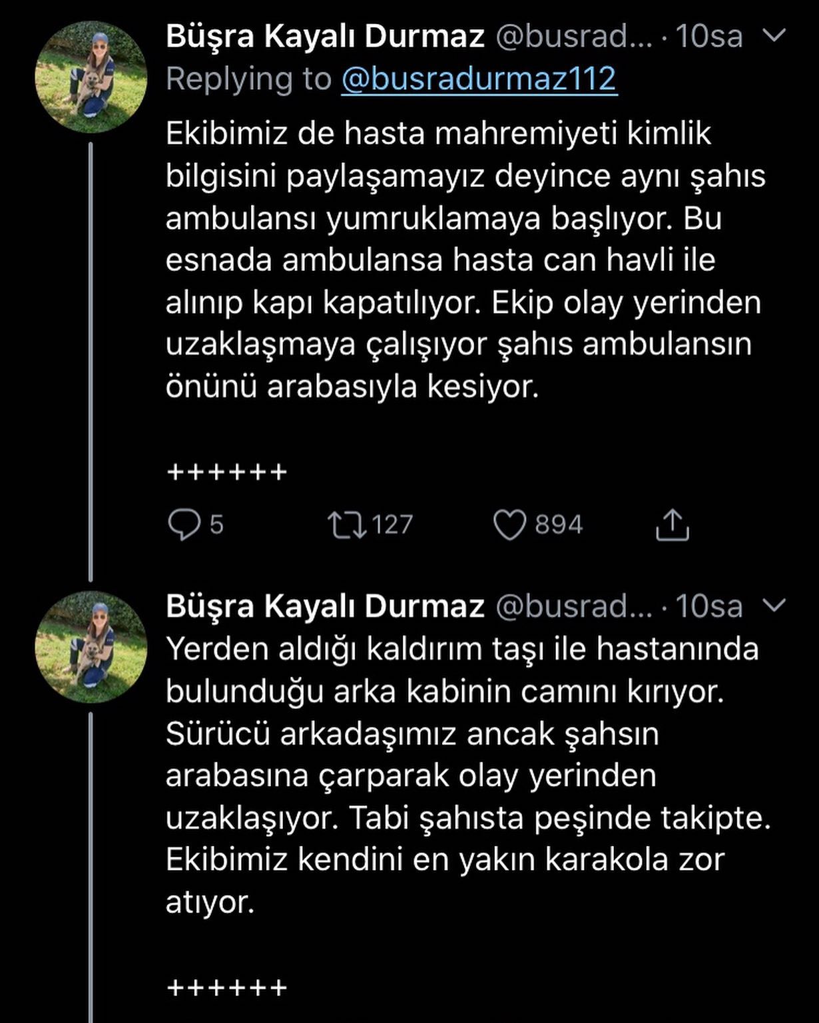Expand the second tweet's chevron menu
Screen dimensions: 819x1023
pyautogui.click(x=774, y=605)
